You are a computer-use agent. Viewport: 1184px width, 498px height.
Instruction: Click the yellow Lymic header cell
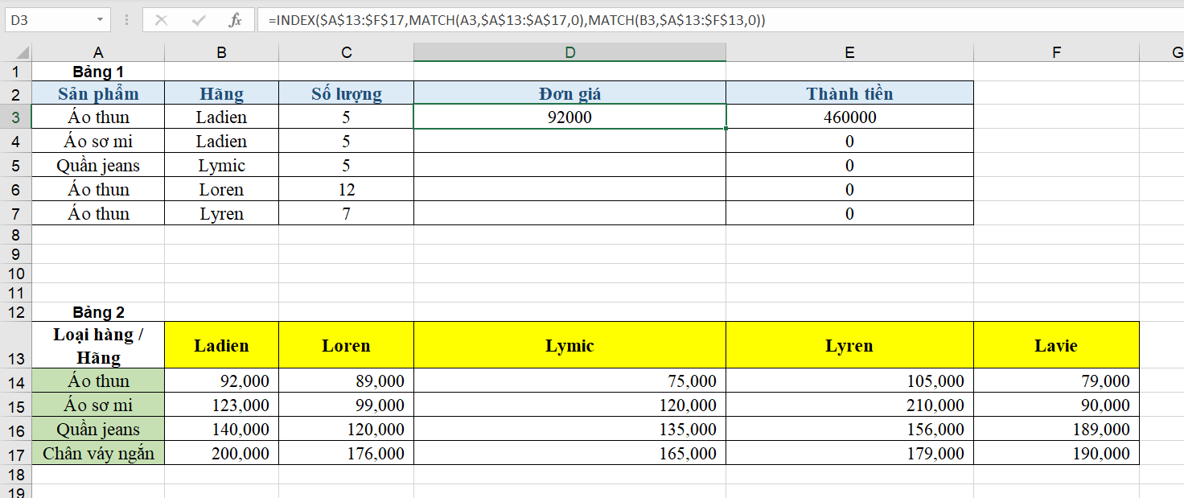(569, 346)
